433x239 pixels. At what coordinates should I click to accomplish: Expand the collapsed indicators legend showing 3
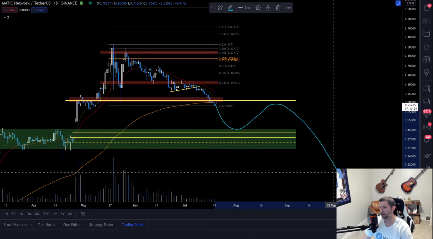pyautogui.click(x=6, y=17)
